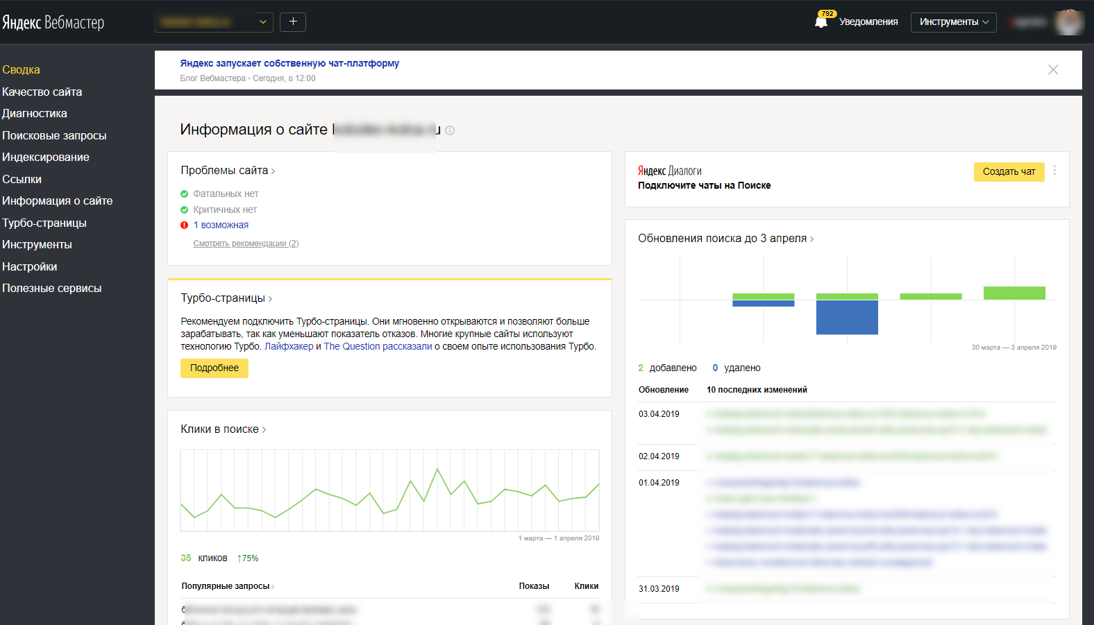Image resolution: width=1094 pixels, height=625 pixels.
Task: Click the 31.03.2019 update date
Action: 659,589
